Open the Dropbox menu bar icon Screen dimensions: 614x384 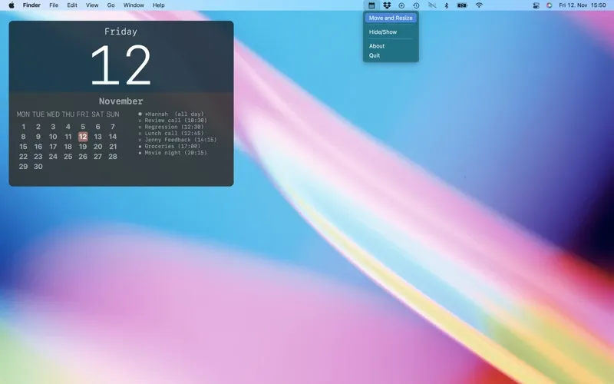tap(387, 5)
